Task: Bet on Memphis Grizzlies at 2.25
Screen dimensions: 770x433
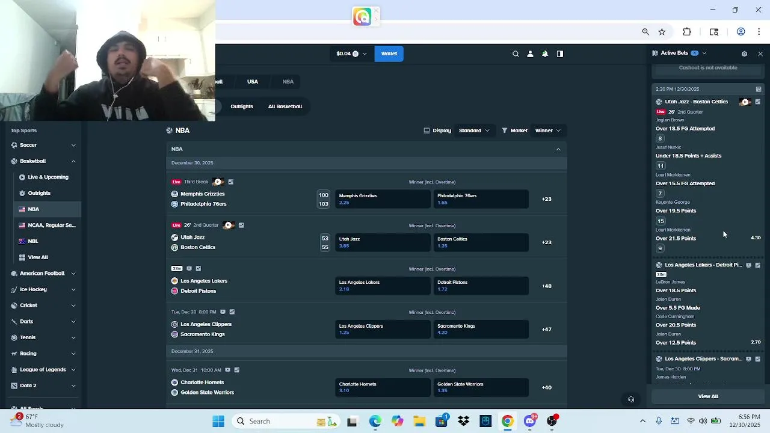Action: (x=383, y=199)
